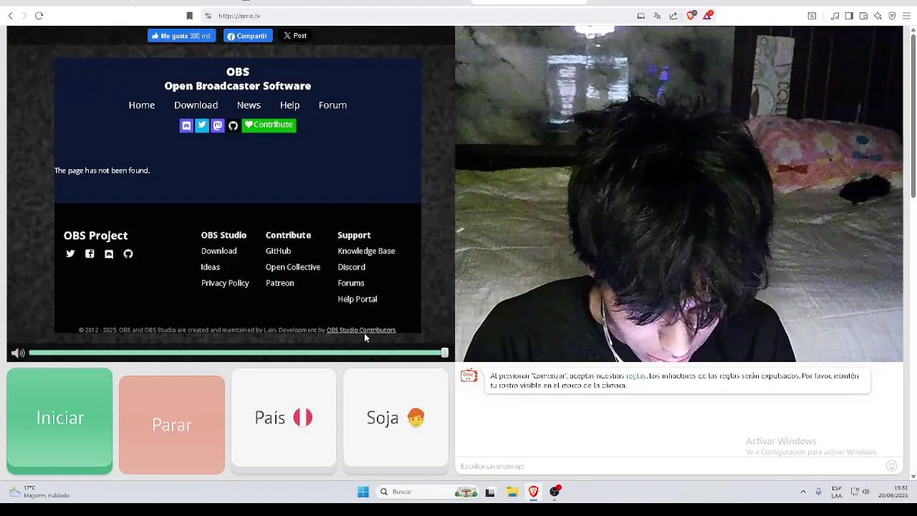
Task: Open the Windows Start button
Action: 363,492
